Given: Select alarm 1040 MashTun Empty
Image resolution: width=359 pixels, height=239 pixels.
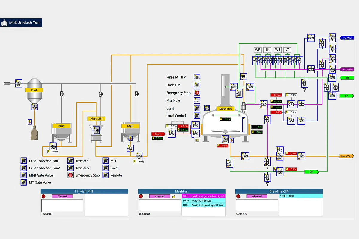Looking at the screenshot, I should 203,201.
